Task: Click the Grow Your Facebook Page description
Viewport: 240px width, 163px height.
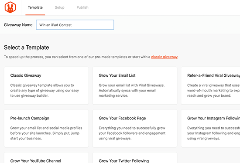Action: coord(132,133)
